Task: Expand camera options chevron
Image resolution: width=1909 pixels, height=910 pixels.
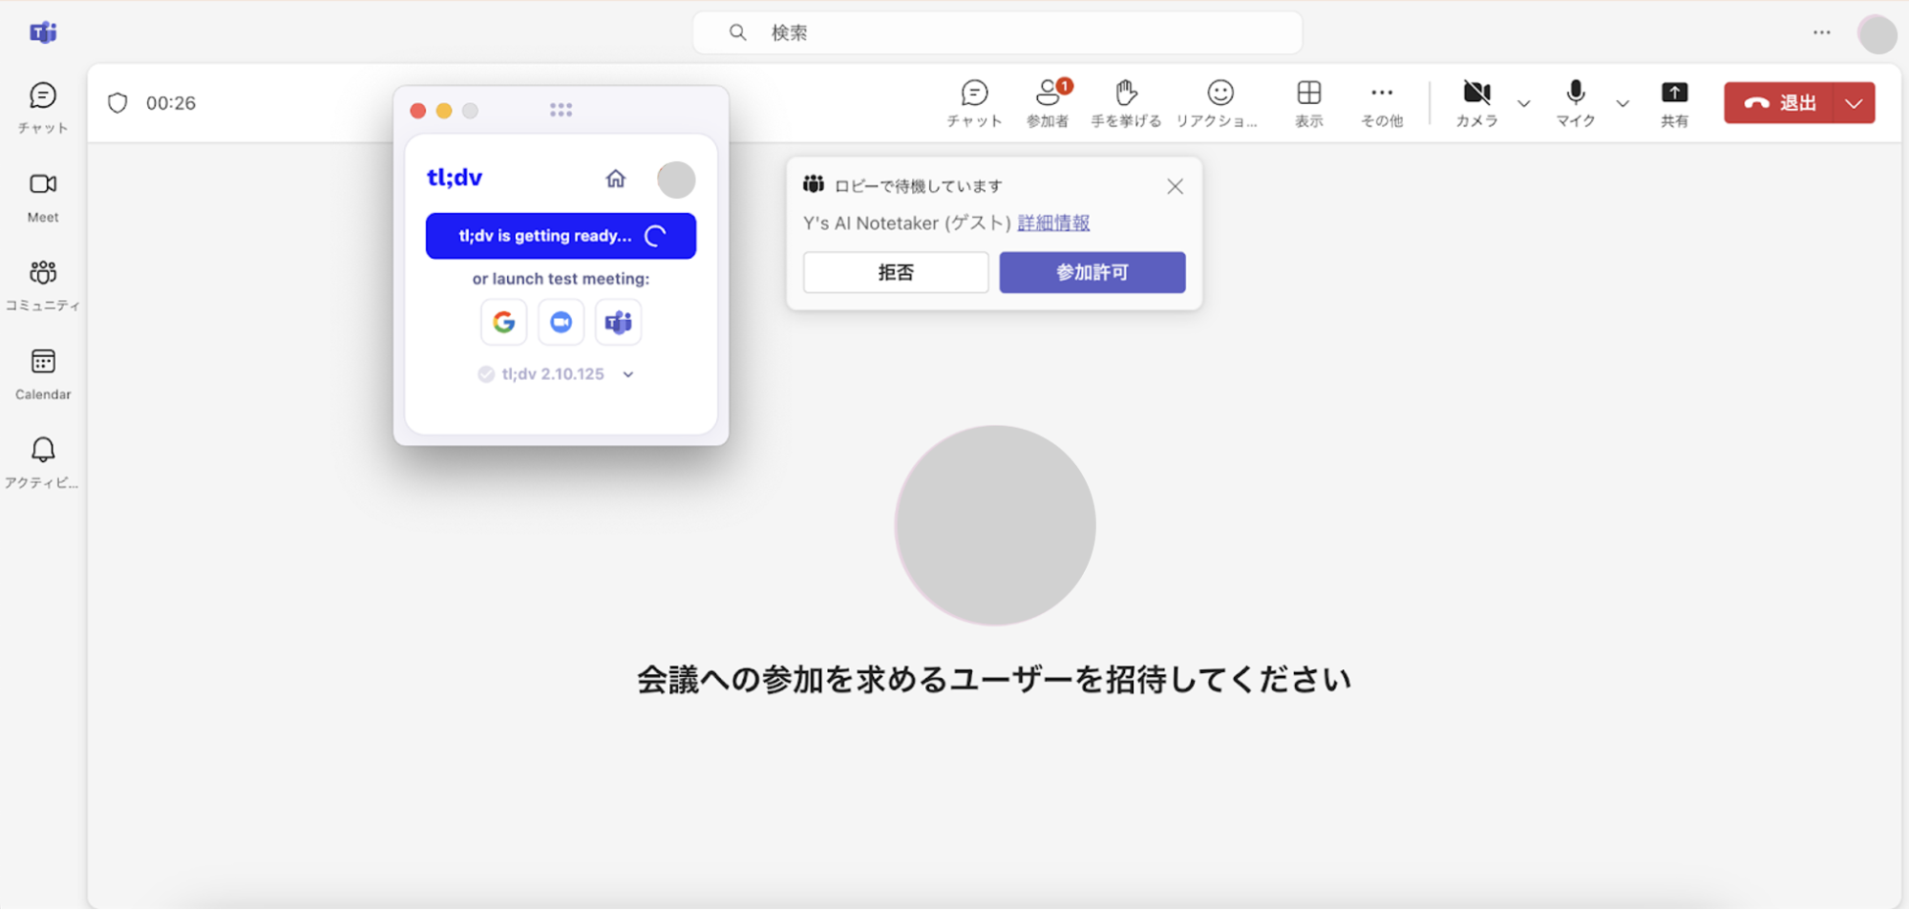Action: pos(1524,103)
